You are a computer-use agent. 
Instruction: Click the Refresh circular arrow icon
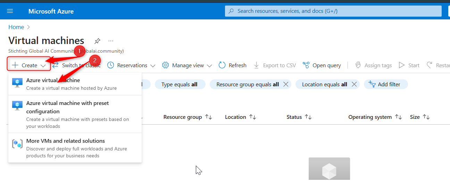click(222, 65)
